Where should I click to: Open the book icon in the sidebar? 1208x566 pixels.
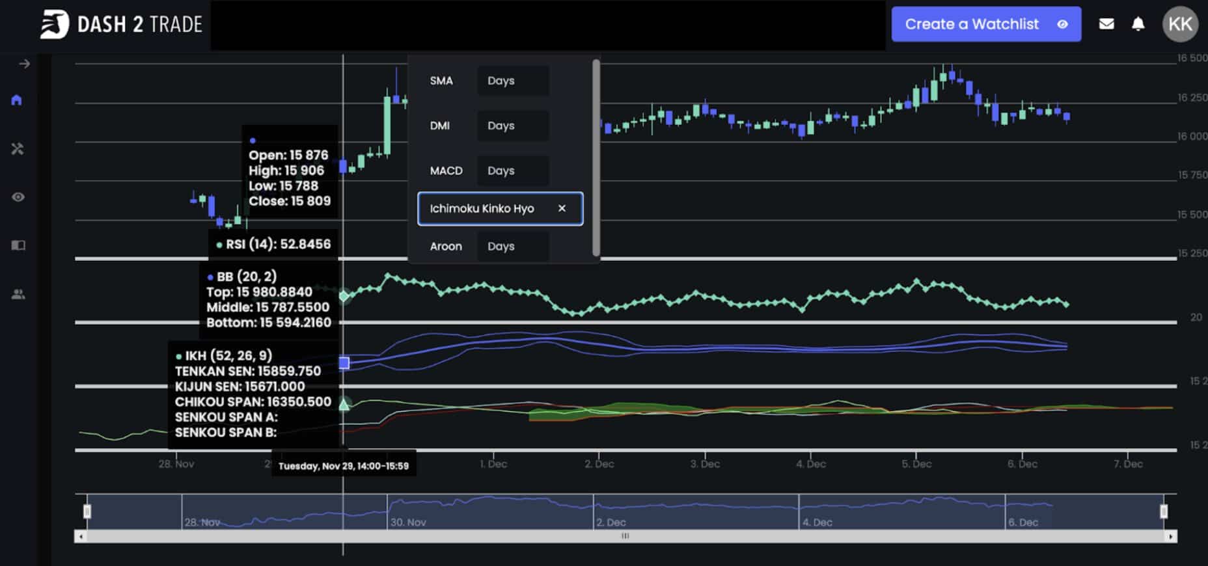pos(18,245)
